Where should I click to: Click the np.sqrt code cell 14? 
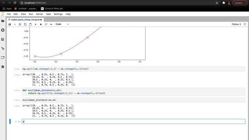pos(133,69)
